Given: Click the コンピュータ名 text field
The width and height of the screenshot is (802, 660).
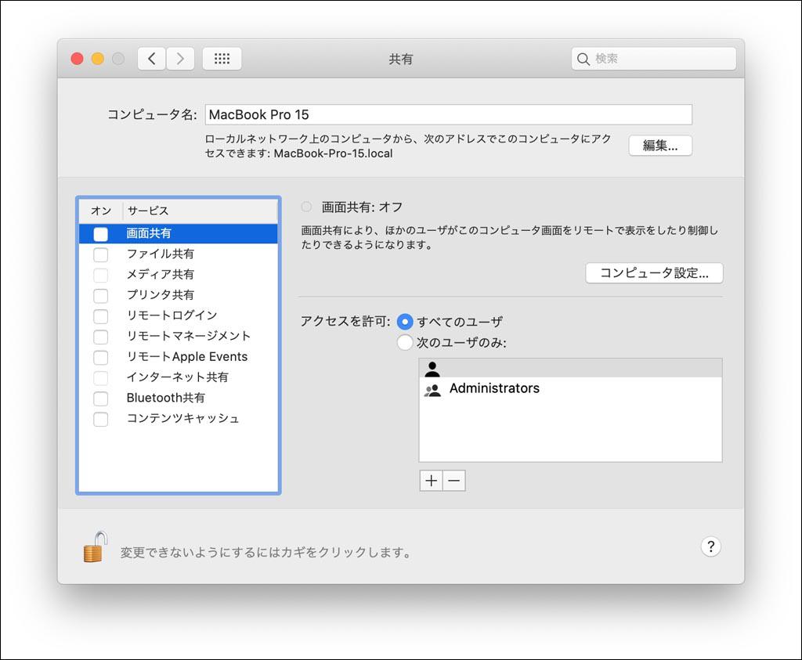Looking at the screenshot, I should tap(449, 114).
